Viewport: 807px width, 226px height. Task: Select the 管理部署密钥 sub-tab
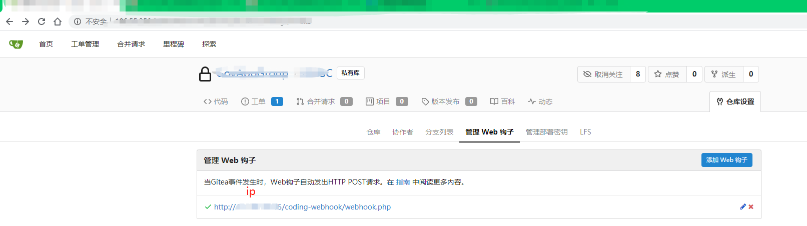(x=546, y=132)
